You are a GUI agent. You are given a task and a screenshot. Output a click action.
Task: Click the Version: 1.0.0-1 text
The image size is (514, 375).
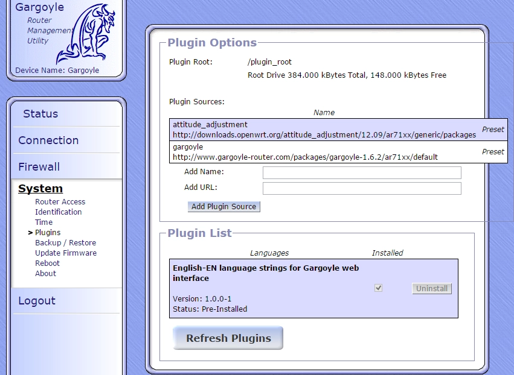pos(202,299)
